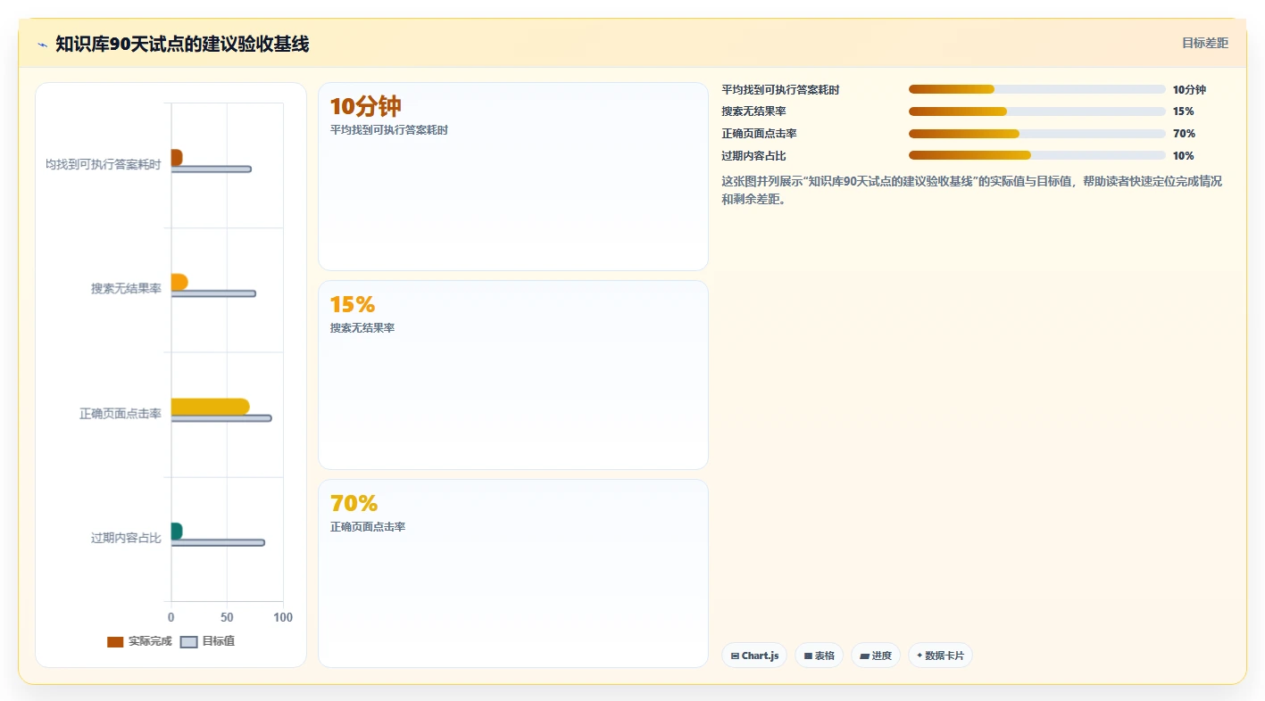The height and width of the screenshot is (701, 1265).
Task: Toggle 实际完成 legend swatch in chart
Action: click(x=115, y=642)
